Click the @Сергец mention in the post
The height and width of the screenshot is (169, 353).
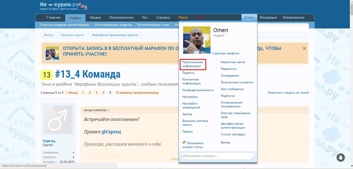click(111, 132)
